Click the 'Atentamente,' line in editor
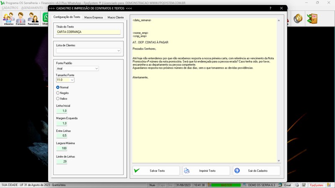335x188 pixels. click(140, 77)
